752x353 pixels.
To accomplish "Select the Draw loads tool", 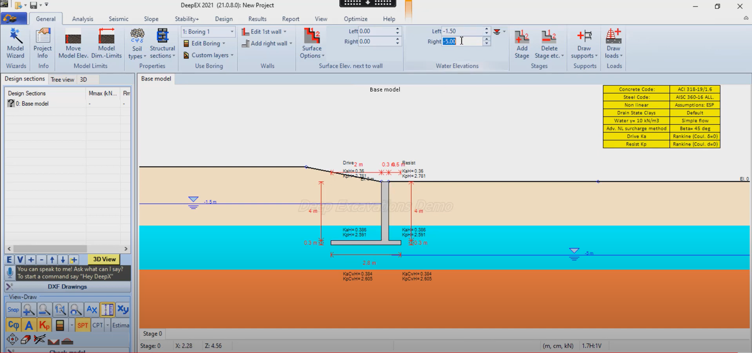I will pos(614,43).
